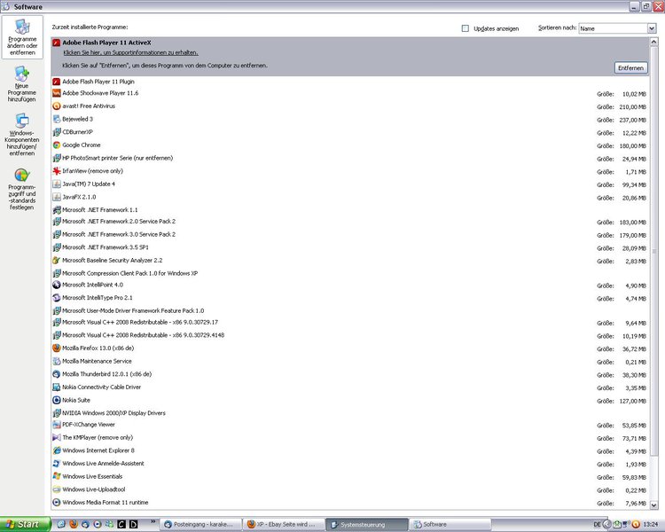
Task: Click scrollbar down arrow of program list
Action: tap(653, 505)
